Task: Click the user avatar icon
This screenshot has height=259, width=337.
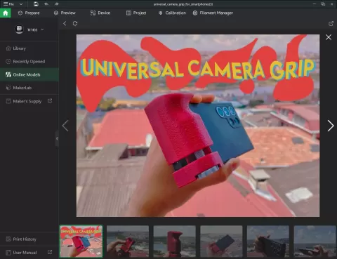Action: point(19,29)
